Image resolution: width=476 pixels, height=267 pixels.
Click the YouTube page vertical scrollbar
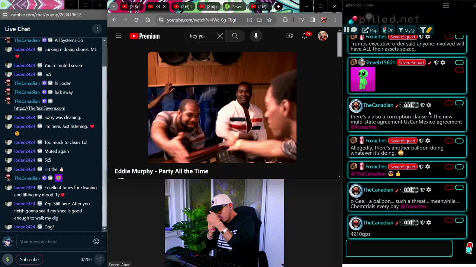[340, 44]
